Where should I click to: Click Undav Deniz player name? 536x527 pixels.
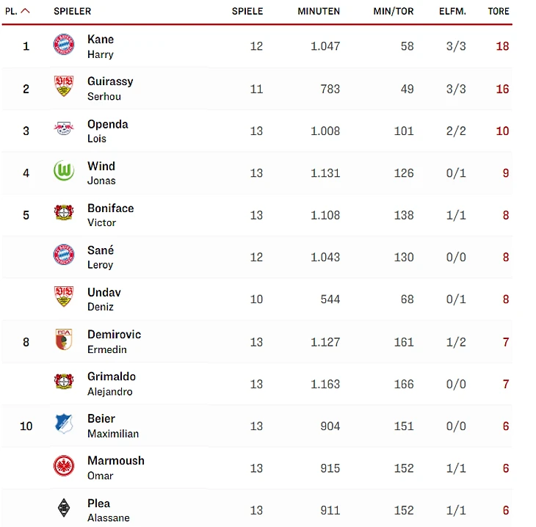click(104, 298)
